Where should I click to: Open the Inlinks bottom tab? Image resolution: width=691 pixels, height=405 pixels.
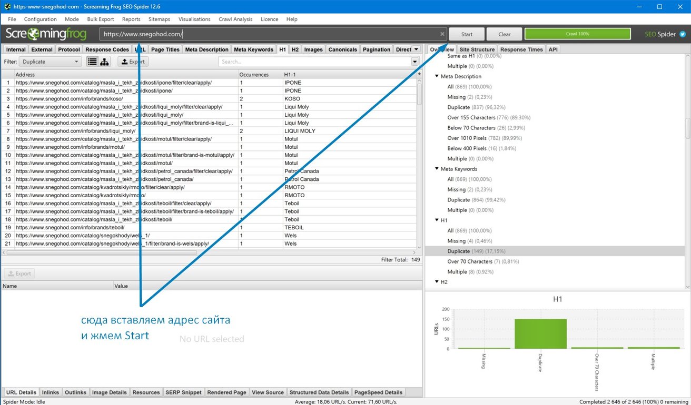(x=51, y=392)
